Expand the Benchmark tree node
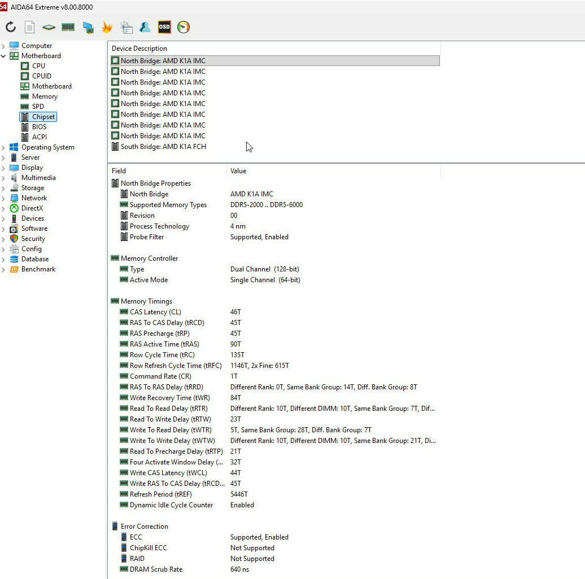This screenshot has width=585, height=579. [4, 269]
